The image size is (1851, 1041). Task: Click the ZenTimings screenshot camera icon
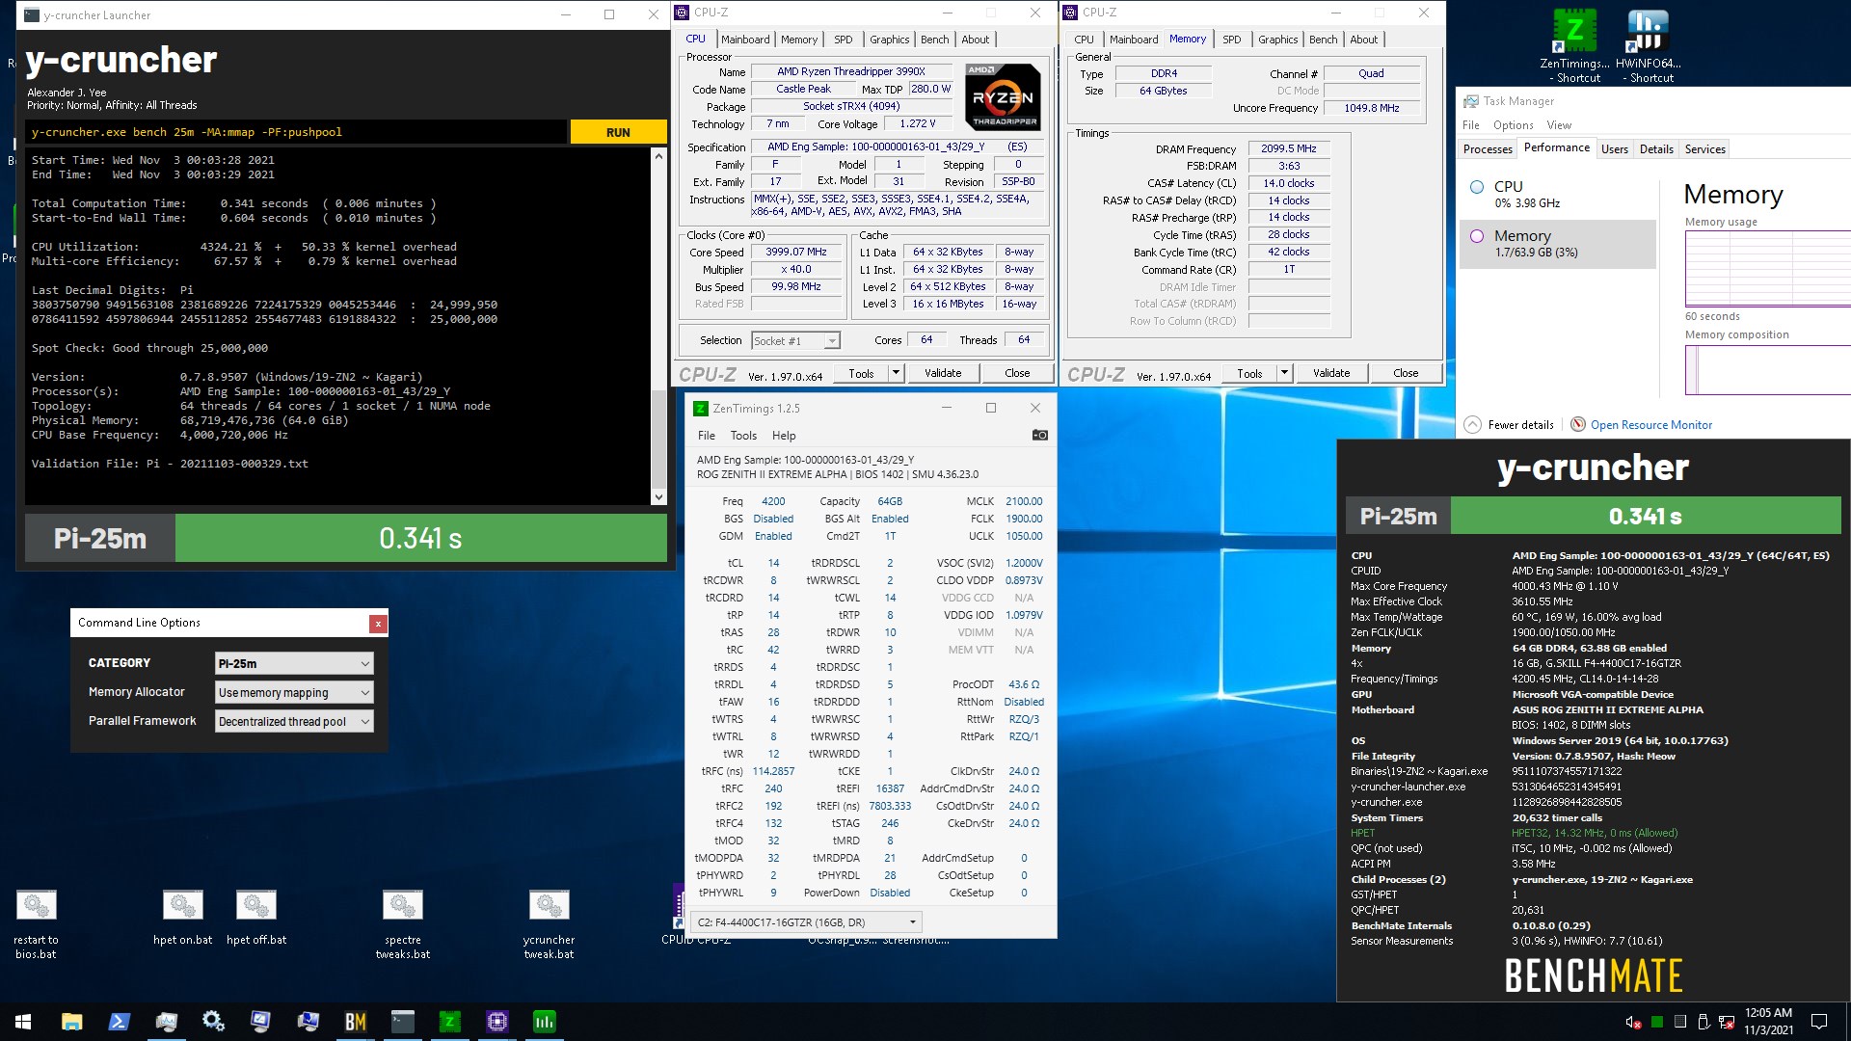tap(1039, 435)
